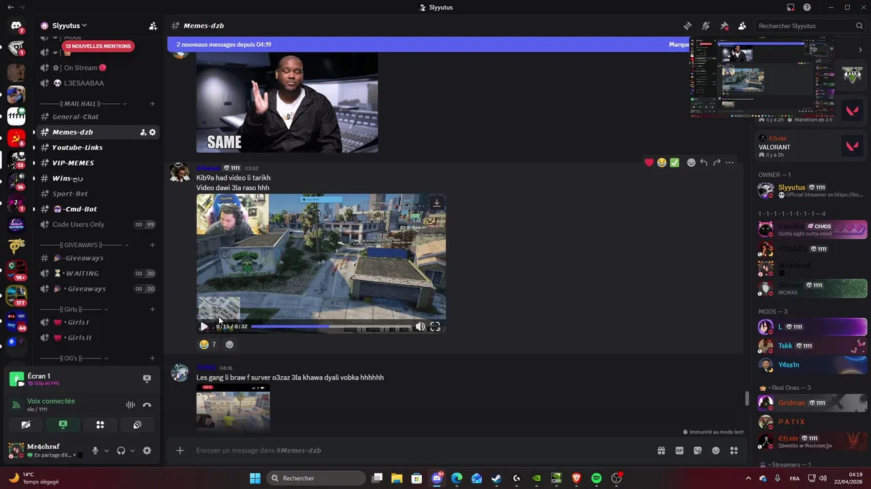Open the soundboard button
871x489 pixels.
[x=137, y=425]
